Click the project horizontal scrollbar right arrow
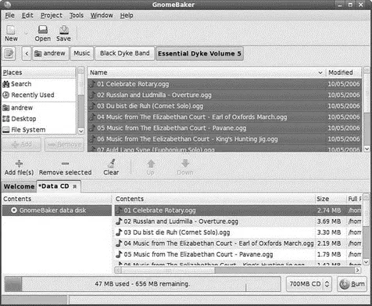 358,270
